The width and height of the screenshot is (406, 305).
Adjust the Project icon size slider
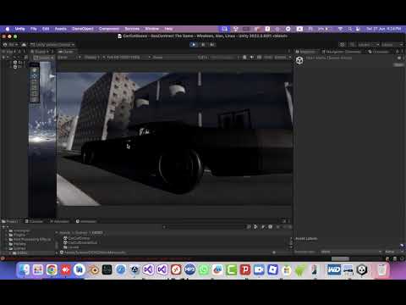point(282,252)
